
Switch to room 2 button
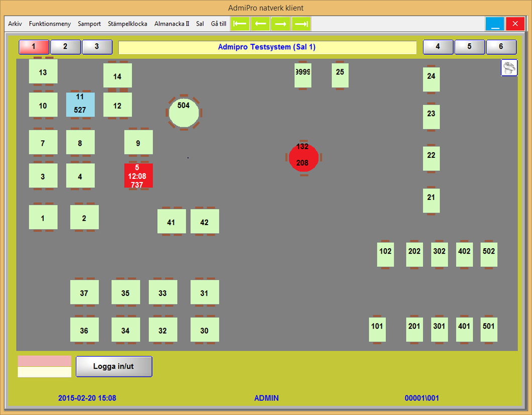(65, 47)
